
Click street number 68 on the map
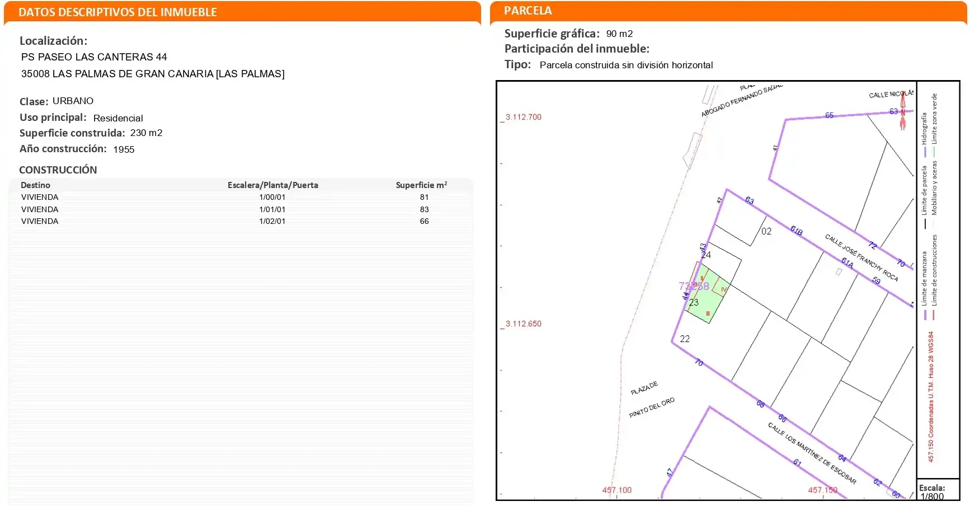[x=760, y=404]
